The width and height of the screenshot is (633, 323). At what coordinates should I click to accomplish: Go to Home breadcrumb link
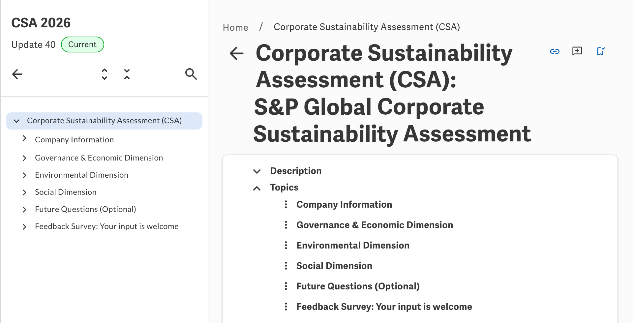tap(235, 27)
